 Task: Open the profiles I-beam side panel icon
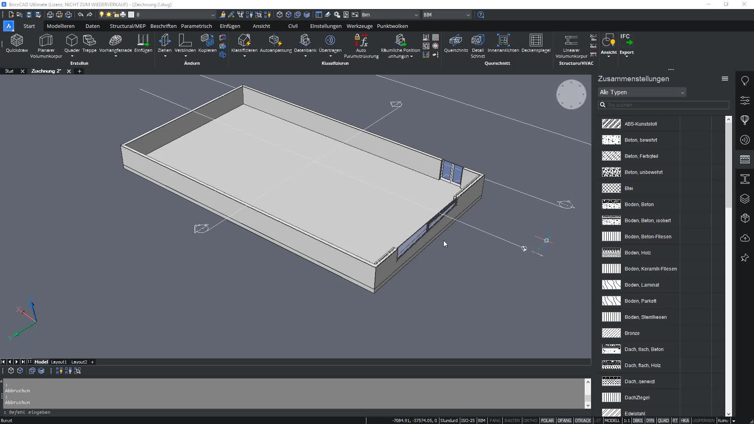pos(745,179)
